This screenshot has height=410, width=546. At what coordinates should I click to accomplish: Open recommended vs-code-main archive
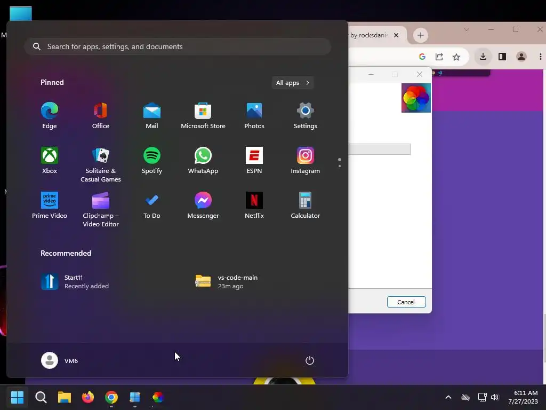(x=226, y=282)
